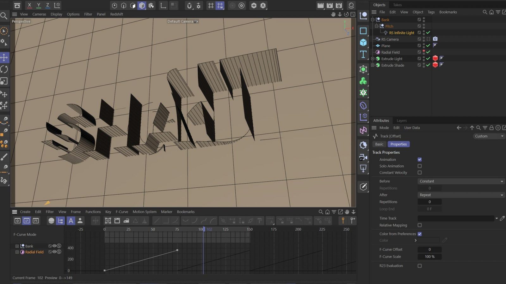Screen dimensions: 506x284
Task: Open the After 'Repeat' dropdown
Action: pos(460,195)
